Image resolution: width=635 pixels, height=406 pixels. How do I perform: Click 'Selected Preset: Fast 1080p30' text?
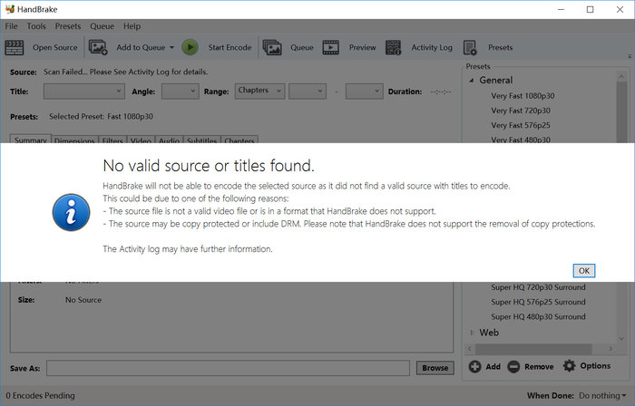101,117
